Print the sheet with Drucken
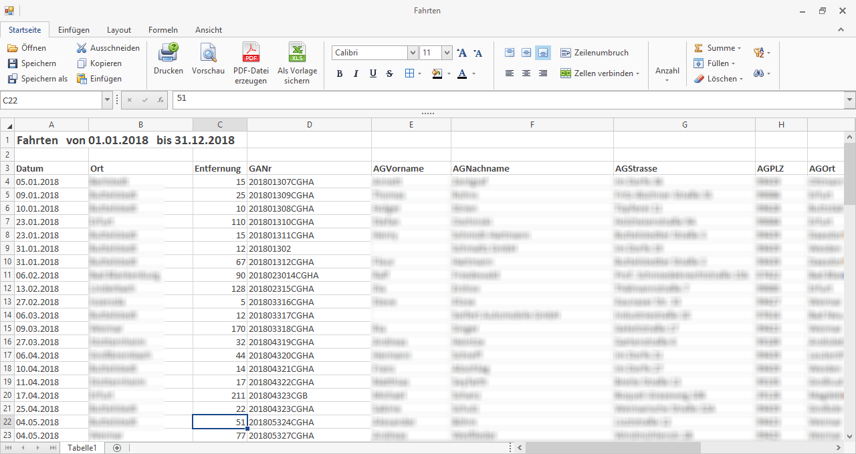856x454 pixels. pos(169,59)
